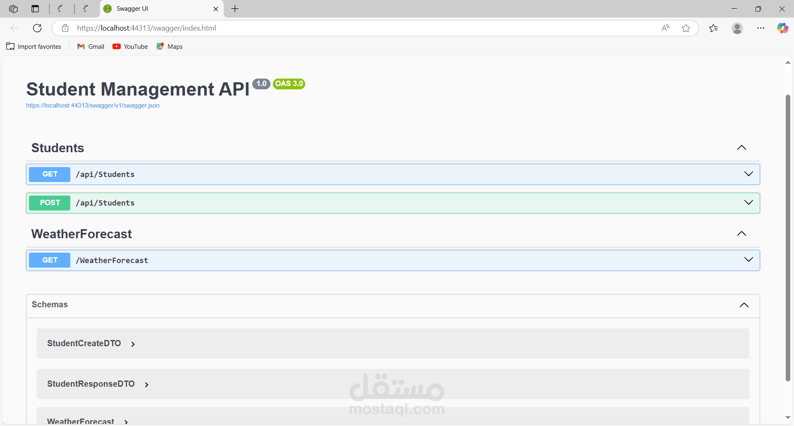
Task: Click the GET badge for /WeatherForecast
Action: (x=50, y=260)
